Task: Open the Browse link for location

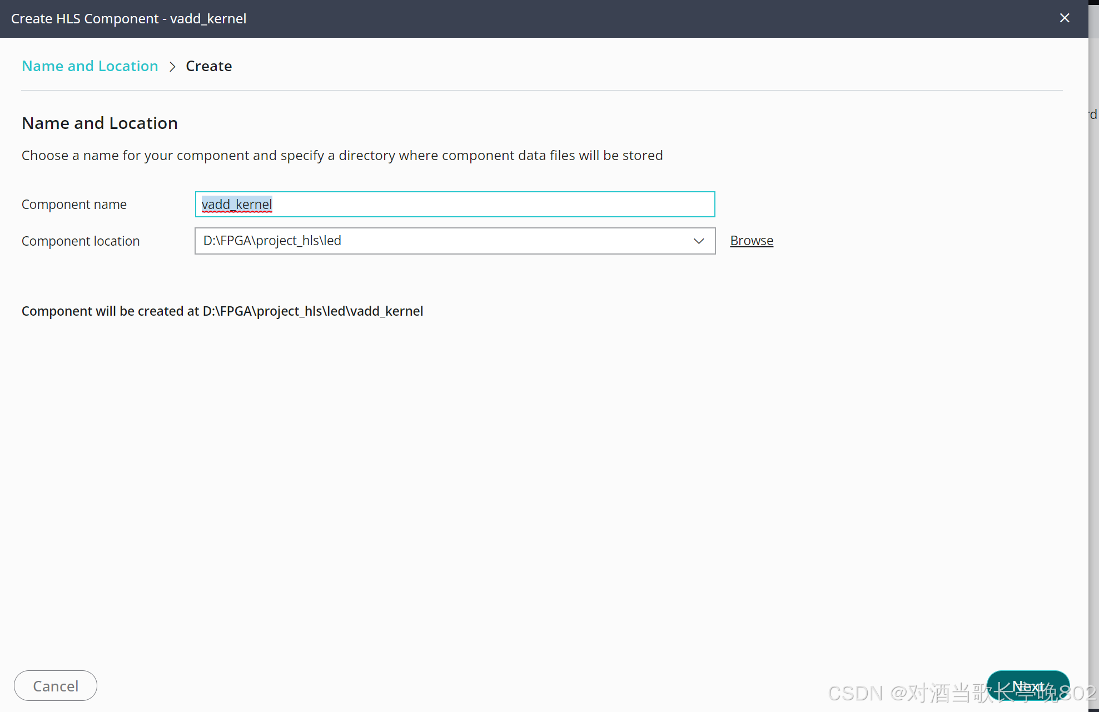Action: tap(752, 241)
